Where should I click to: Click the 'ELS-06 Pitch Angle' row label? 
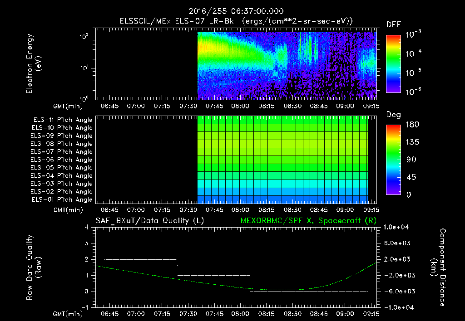61,160
